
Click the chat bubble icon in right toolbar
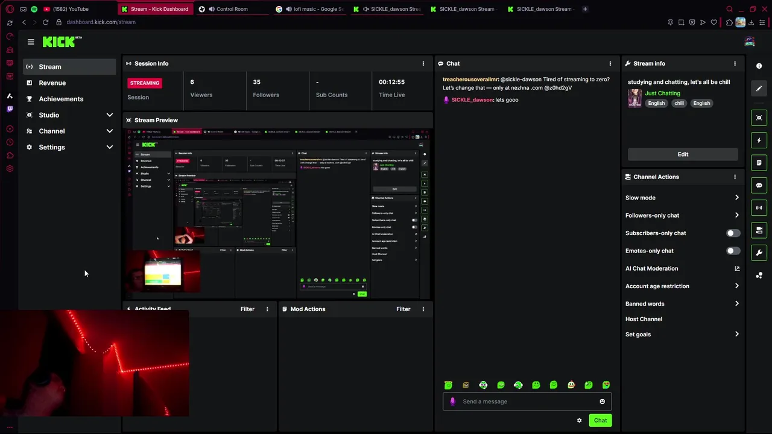759,185
